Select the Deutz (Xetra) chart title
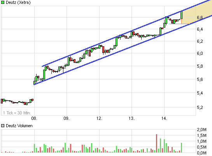The image size is (212, 156). (x=18, y=2)
